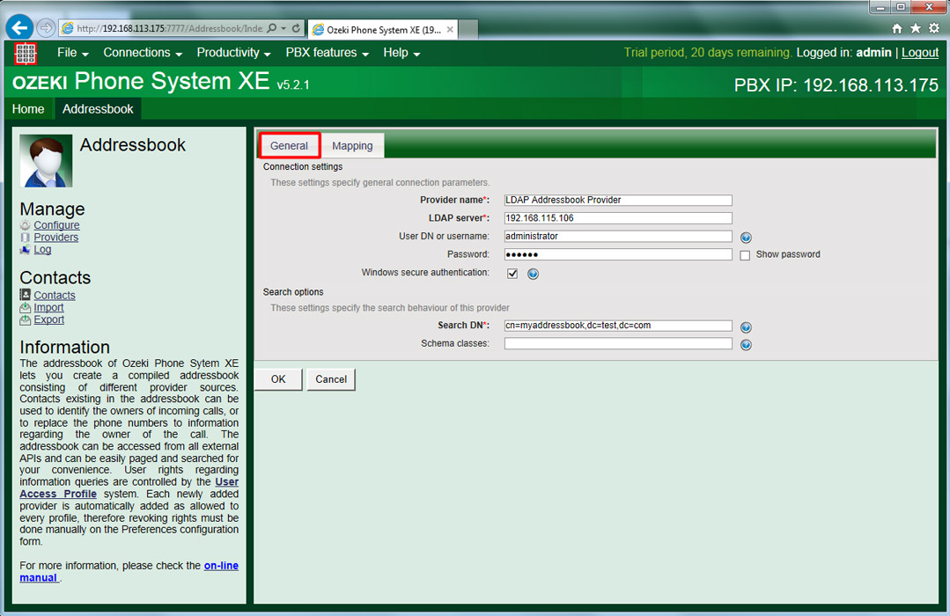Toggle Show password checkbox
The width and height of the screenshot is (950, 616).
click(745, 255)
